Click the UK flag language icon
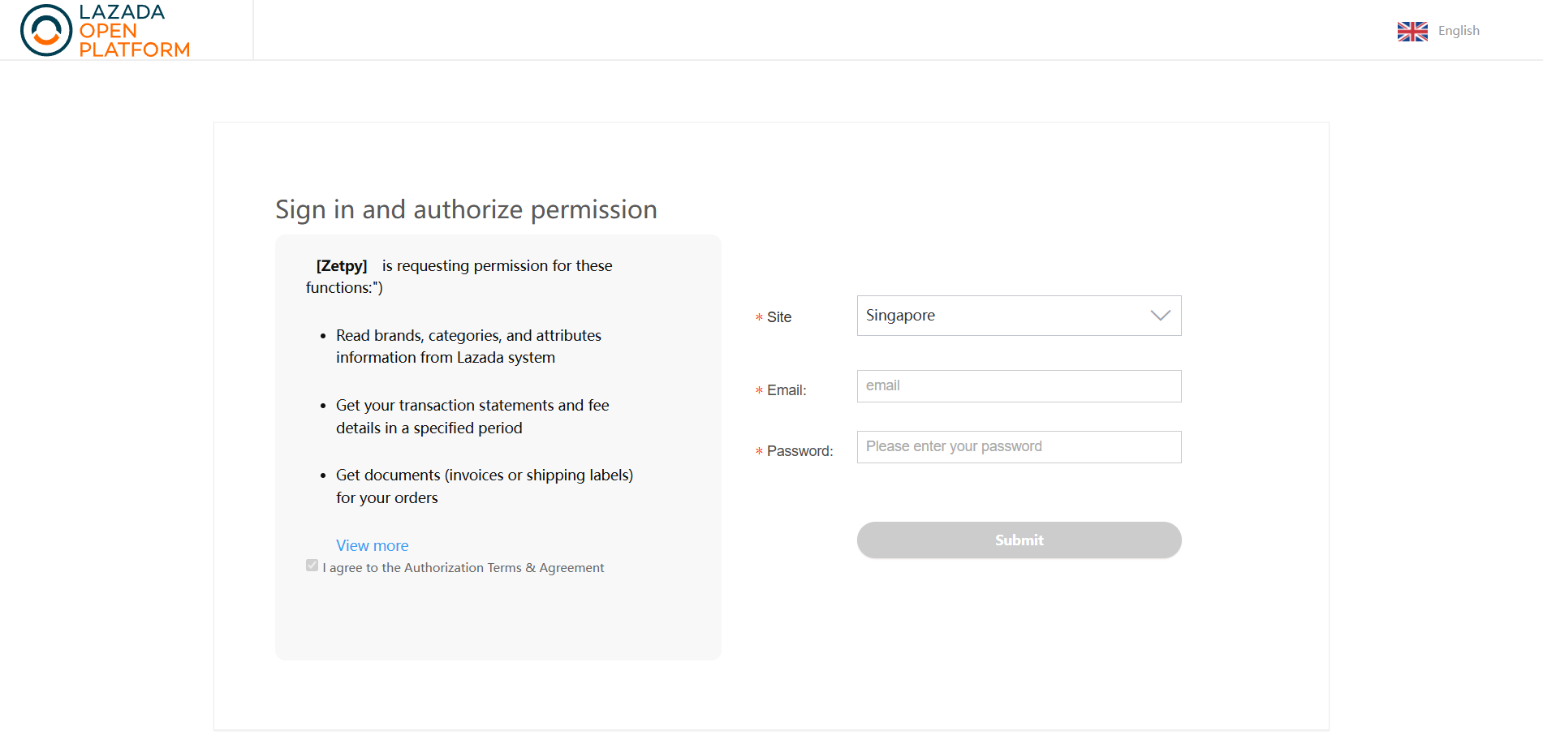Screen dimensions: 1543x740 pyautogui.click(x=1412, y=31)
